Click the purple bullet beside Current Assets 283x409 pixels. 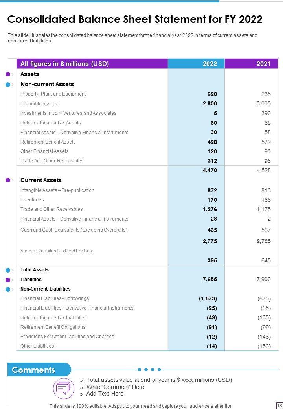tap(8, 180)
